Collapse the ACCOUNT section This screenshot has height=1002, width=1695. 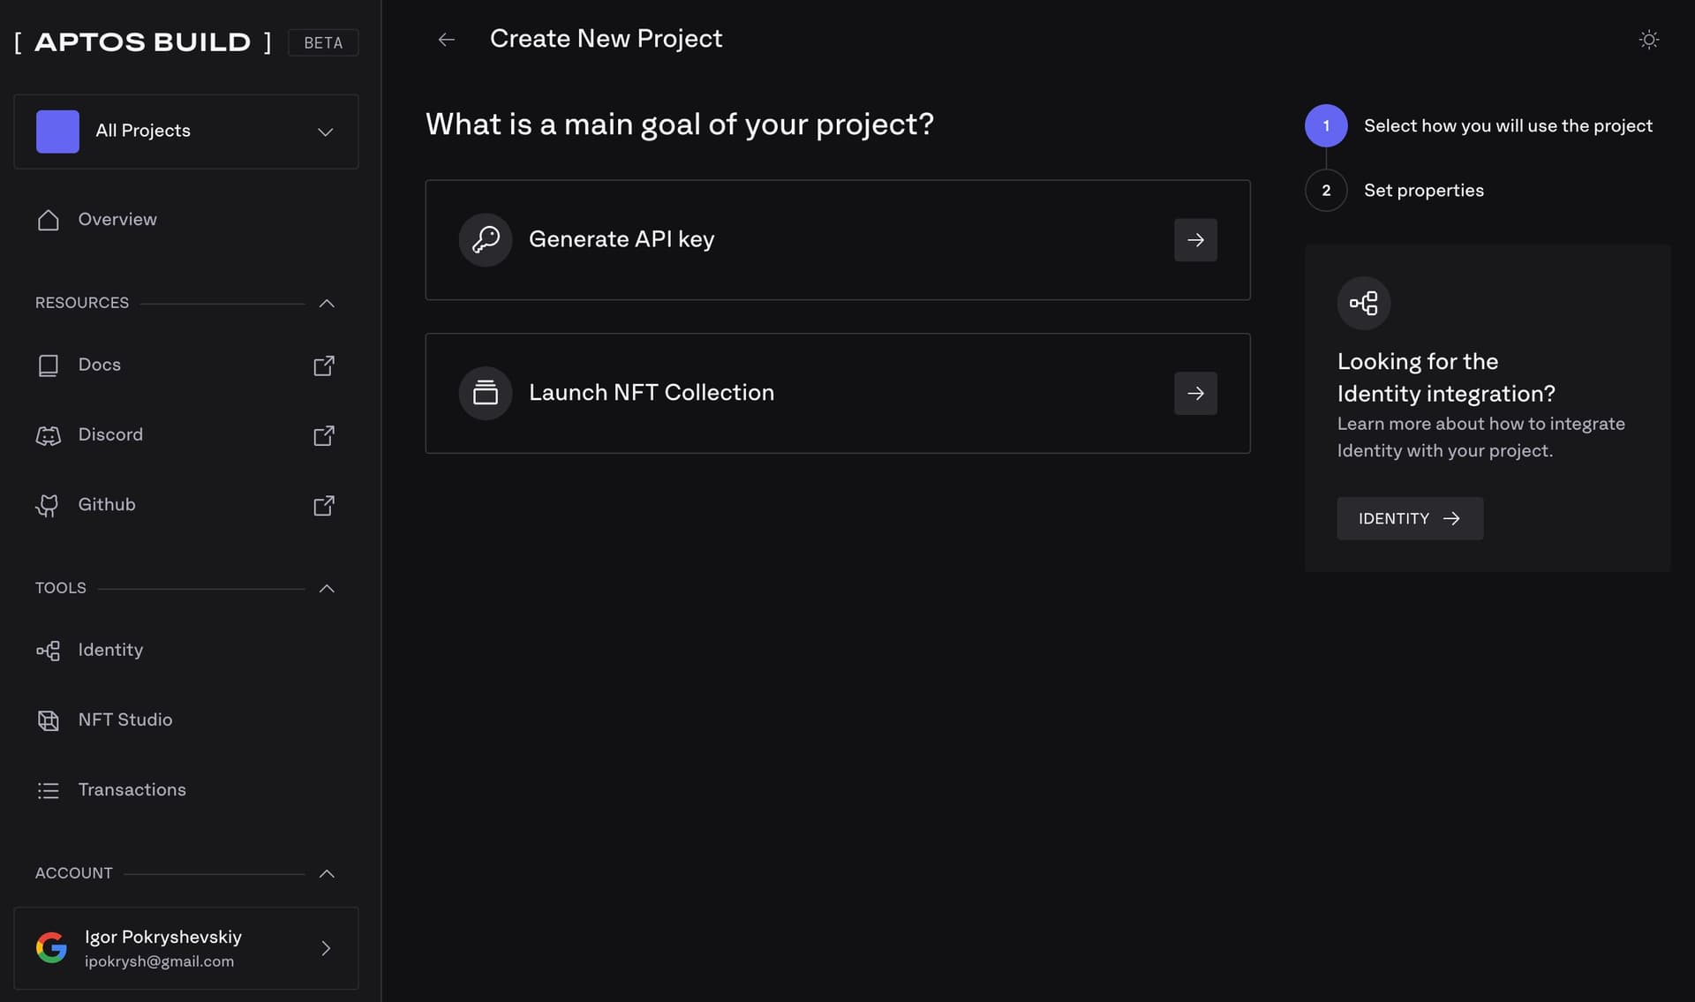click(x=327, y=873)
